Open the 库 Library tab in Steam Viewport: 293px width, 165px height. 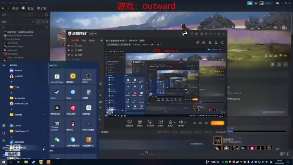pos(23,8)
